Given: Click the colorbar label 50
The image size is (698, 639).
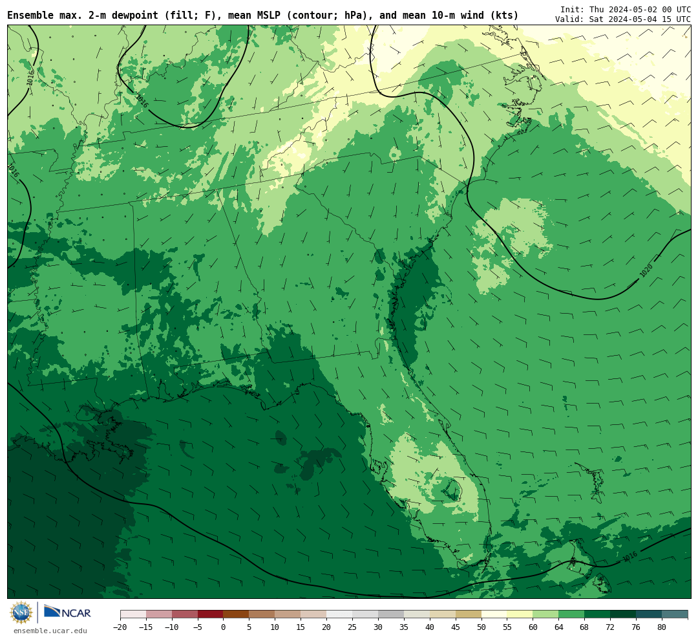Looking at the screenshot, I should pyautogui.click(x=481, y=627).
